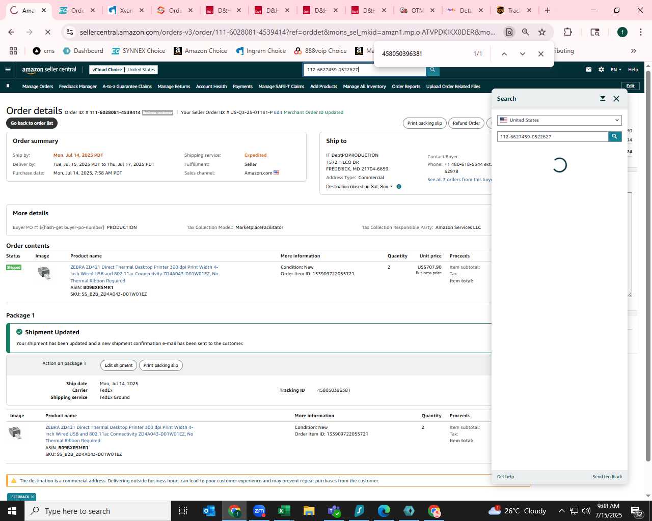Click the amazon seller central logo
This screenshot has height=521, width=652.
click(49, 70)
